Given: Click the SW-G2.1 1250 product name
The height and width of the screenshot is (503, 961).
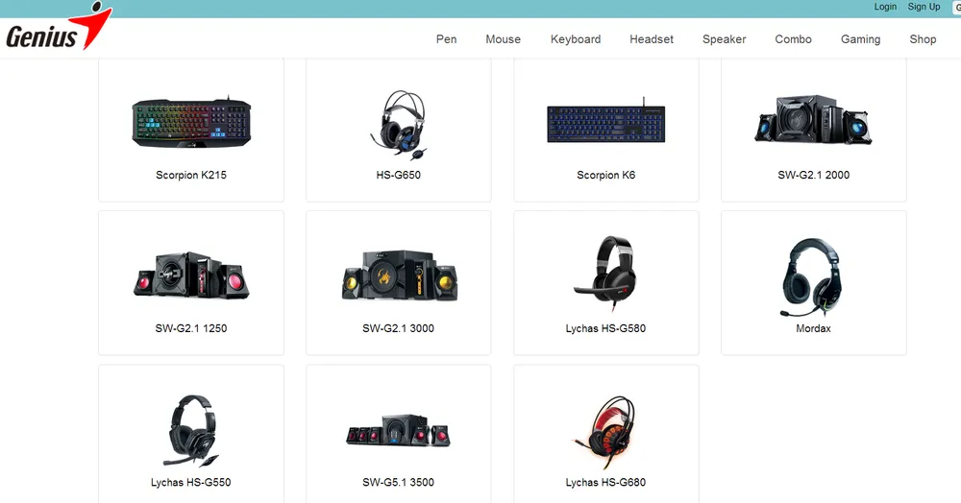Looking at the screenshot, I should click(x=191, y=328).
